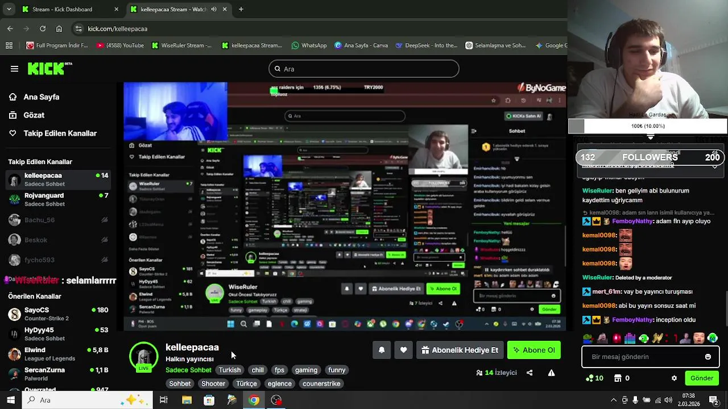728x409 pixels.
Task: Select kelleepacaa in followed channels
Action: coord(58,180)
